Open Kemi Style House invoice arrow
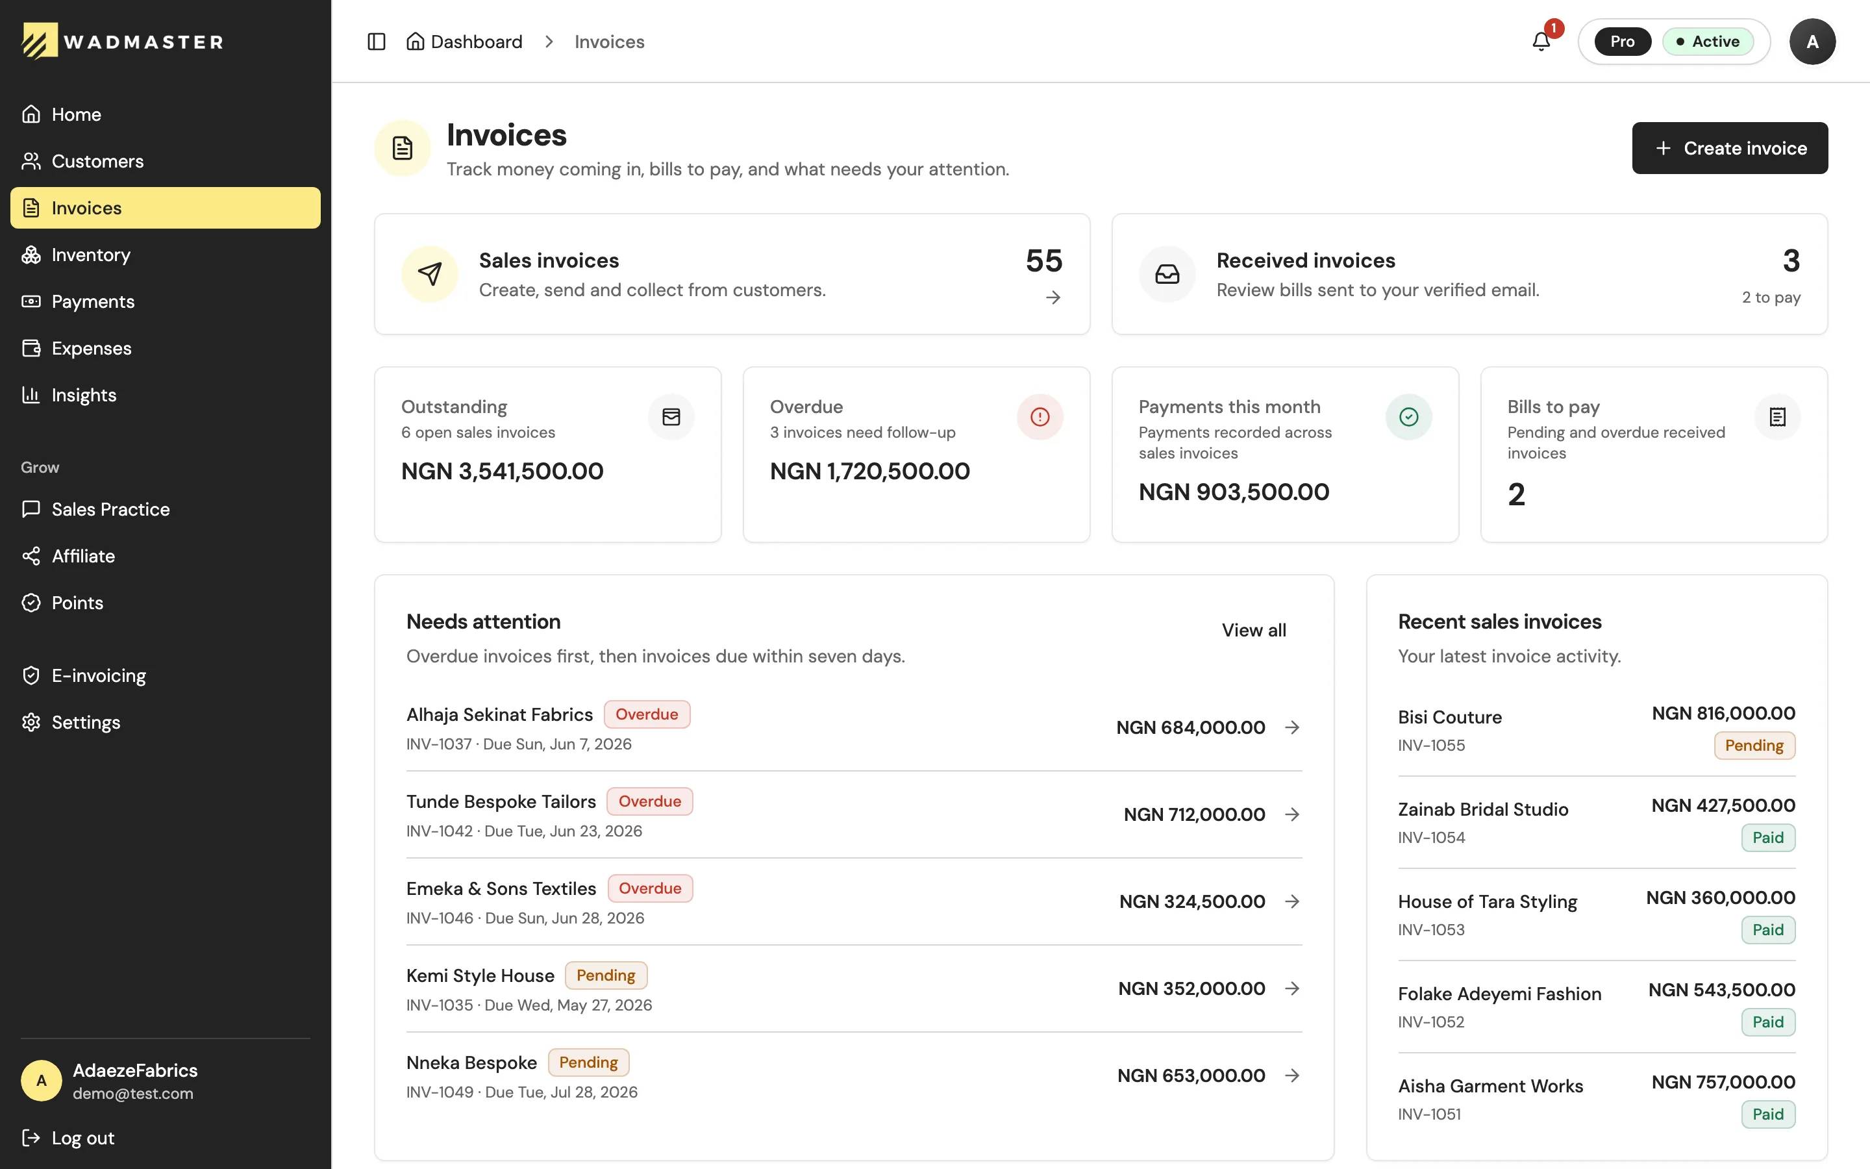Screen dimensions: 1870x1169 click(x=1292, y=989)
